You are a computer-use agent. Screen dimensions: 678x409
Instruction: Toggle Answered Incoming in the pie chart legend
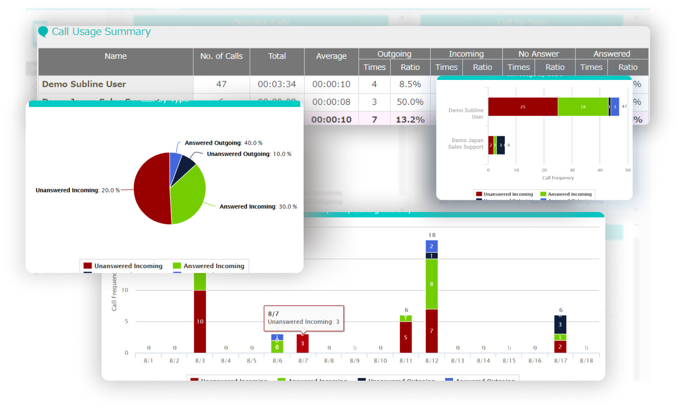[208, 266]
